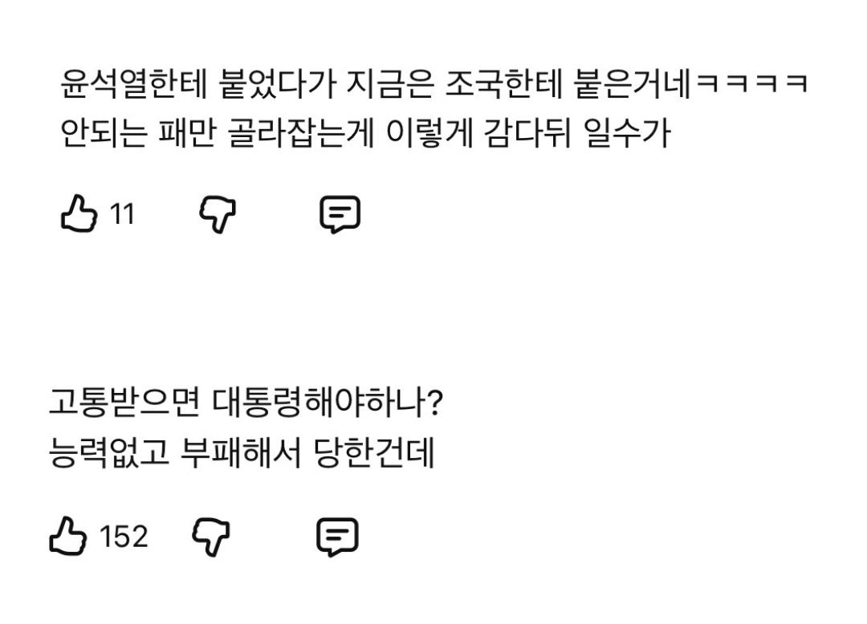867x624 pixels.
Task: Dislike the first comment
Action: click(x=217, y=213)
